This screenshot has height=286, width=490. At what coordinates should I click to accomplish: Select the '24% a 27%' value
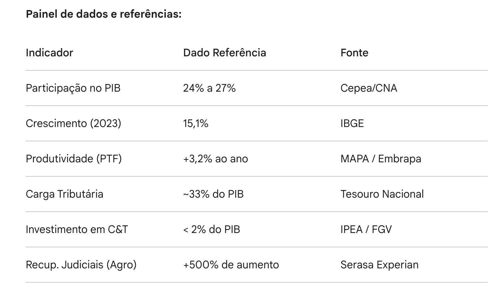click(x=209, y=88)
